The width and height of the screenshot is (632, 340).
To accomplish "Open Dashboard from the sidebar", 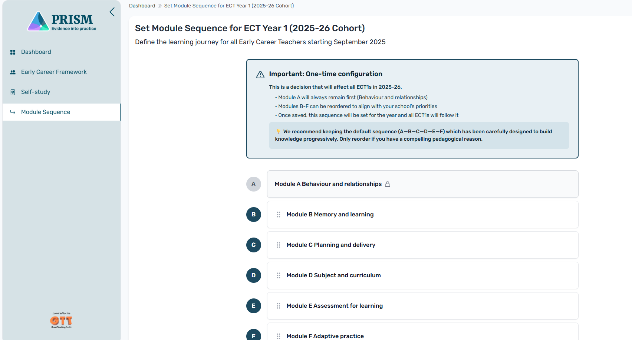I will tap(36, 52).
